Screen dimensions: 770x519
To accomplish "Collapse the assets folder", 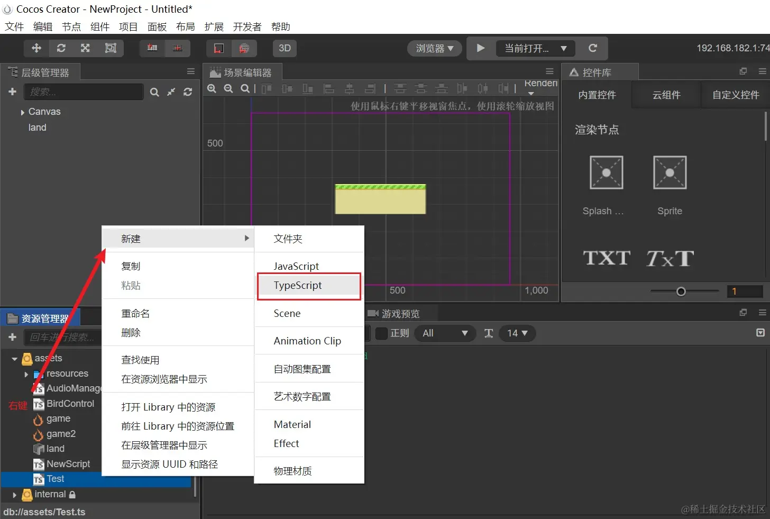I will coord(14,359).
